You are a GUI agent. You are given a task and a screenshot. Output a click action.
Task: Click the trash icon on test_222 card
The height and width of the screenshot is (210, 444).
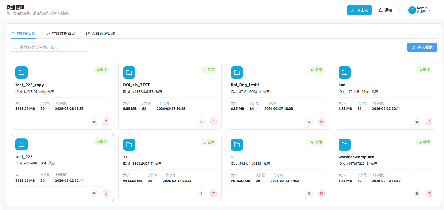coord(106,193)
